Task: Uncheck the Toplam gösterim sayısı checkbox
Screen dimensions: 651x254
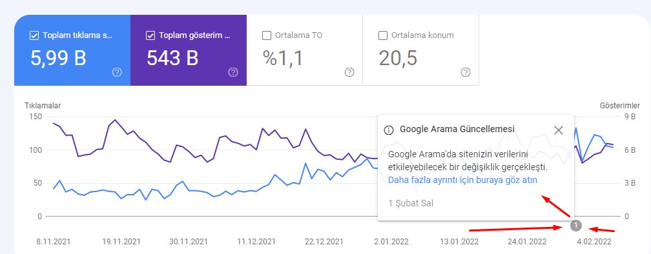Action: coord(150,35)
